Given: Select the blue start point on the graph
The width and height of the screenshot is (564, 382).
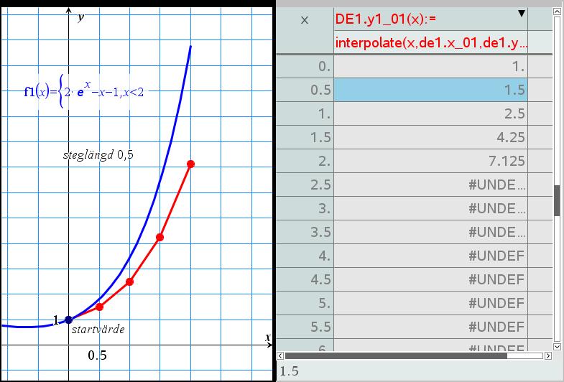Looking at the screenshot, I should tap(68, 320).
